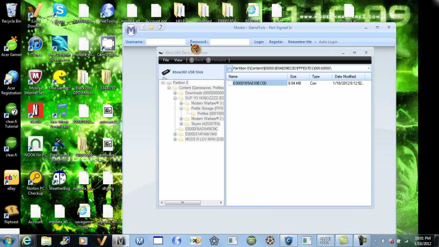Expand the Modern Warfare 3 node
This screenshot has height=247, width=439.
(181, 103)
